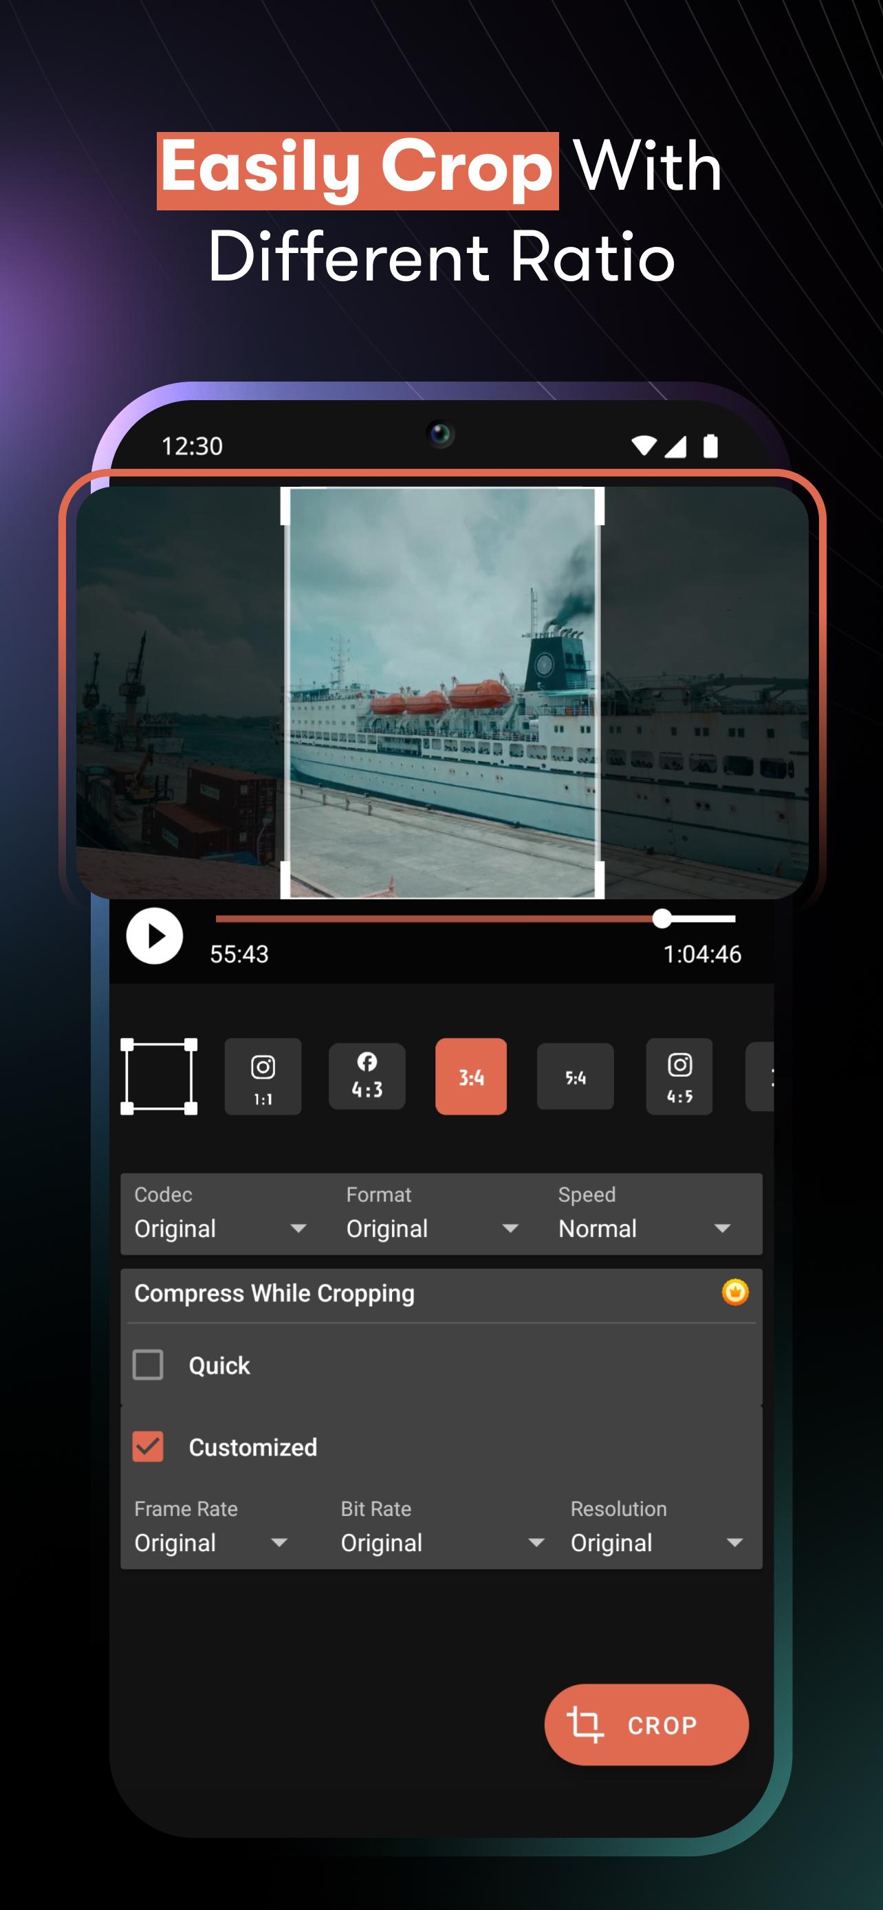Select the free-form crop frame icon

[159, 1076]
